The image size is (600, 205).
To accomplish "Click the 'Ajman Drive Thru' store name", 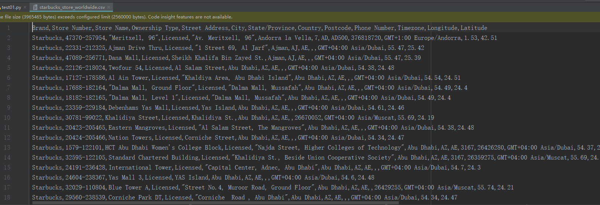I will [135, 48].
